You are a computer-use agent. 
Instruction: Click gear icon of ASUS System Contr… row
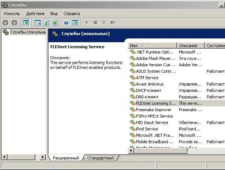133,71
